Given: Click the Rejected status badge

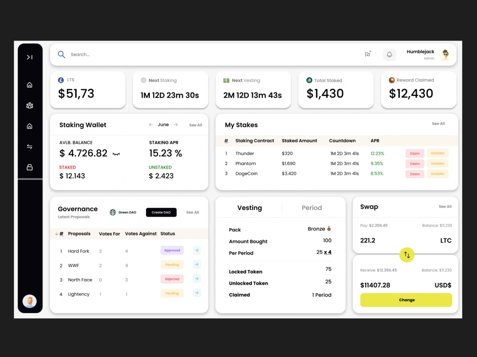Looking at the screenshot, I should pos(172,279).
